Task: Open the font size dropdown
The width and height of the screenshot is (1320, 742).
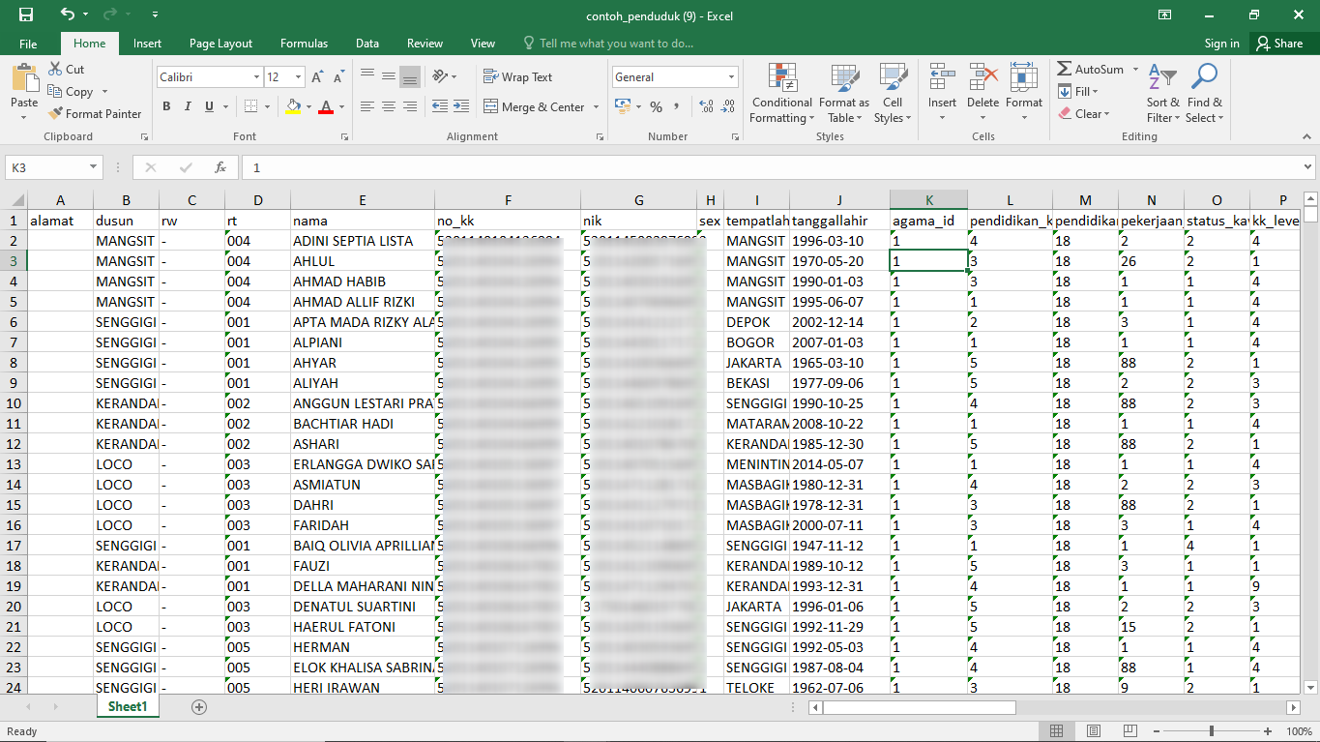Action: pos(299,77)
